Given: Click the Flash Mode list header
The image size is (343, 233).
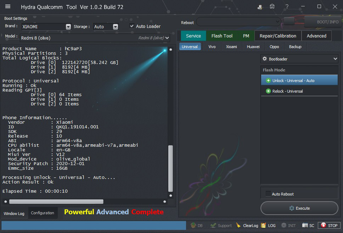Looking at the screenshot, I should click(x=299, y=70).
